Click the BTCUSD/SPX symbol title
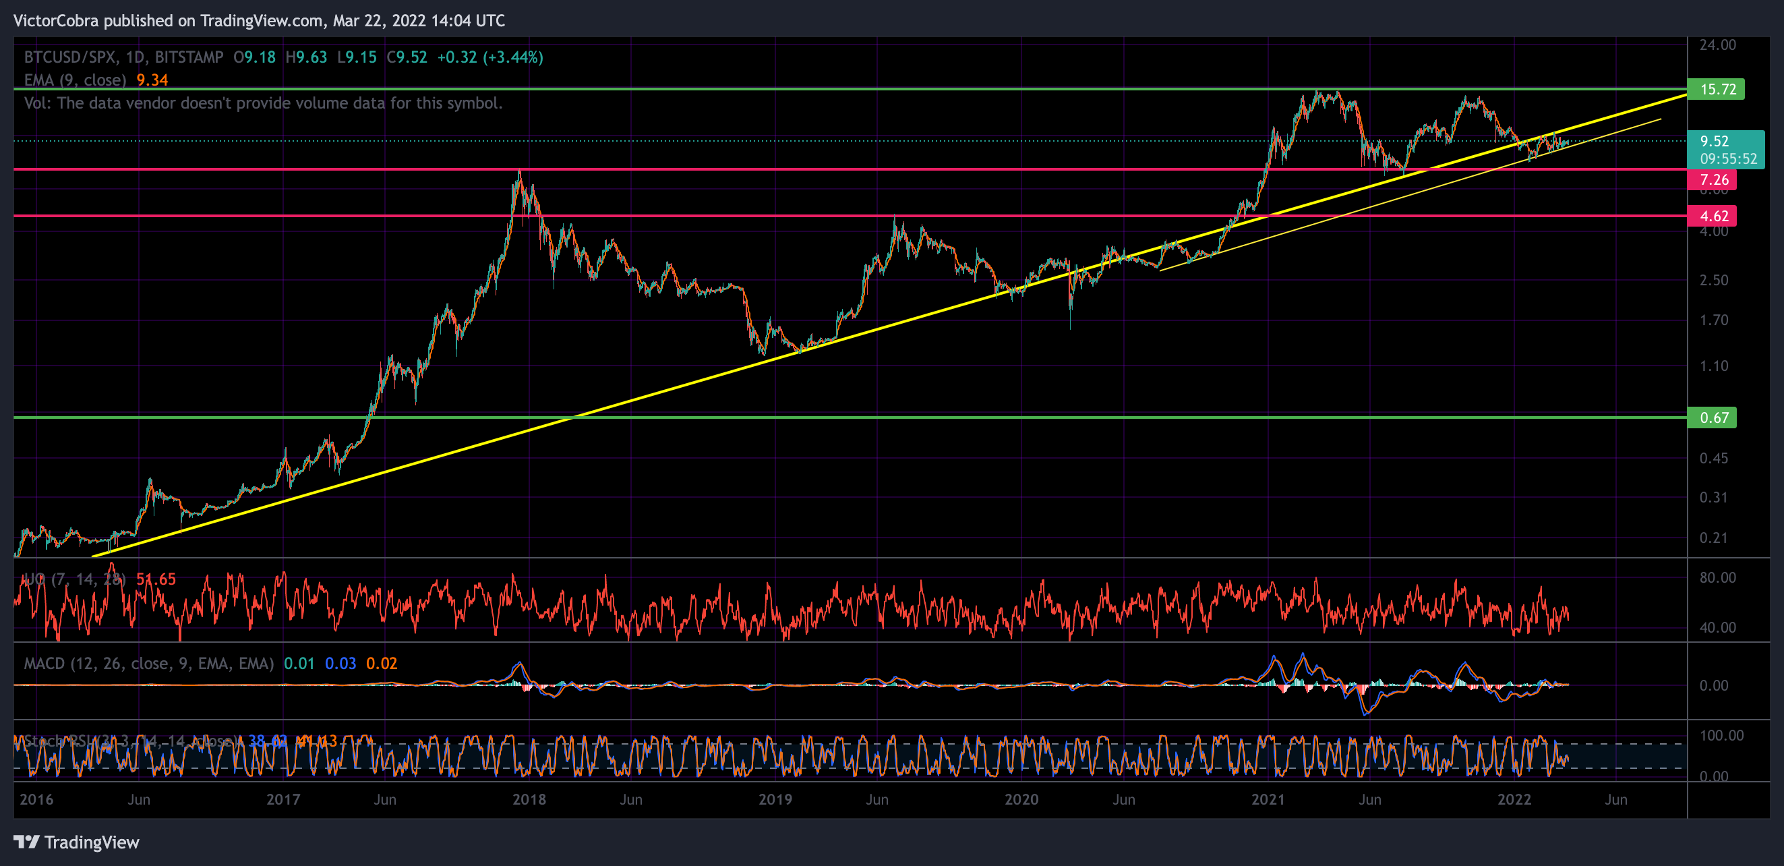 click(124, 57)
